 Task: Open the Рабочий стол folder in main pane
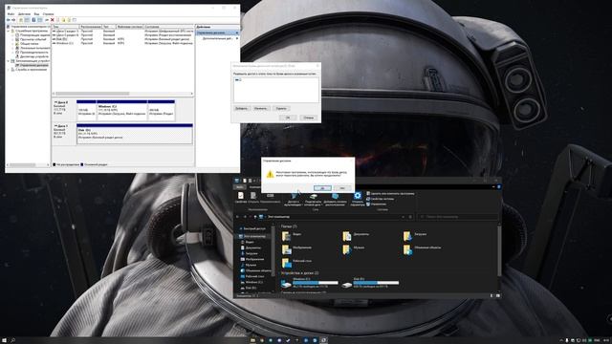coord(296,262)
